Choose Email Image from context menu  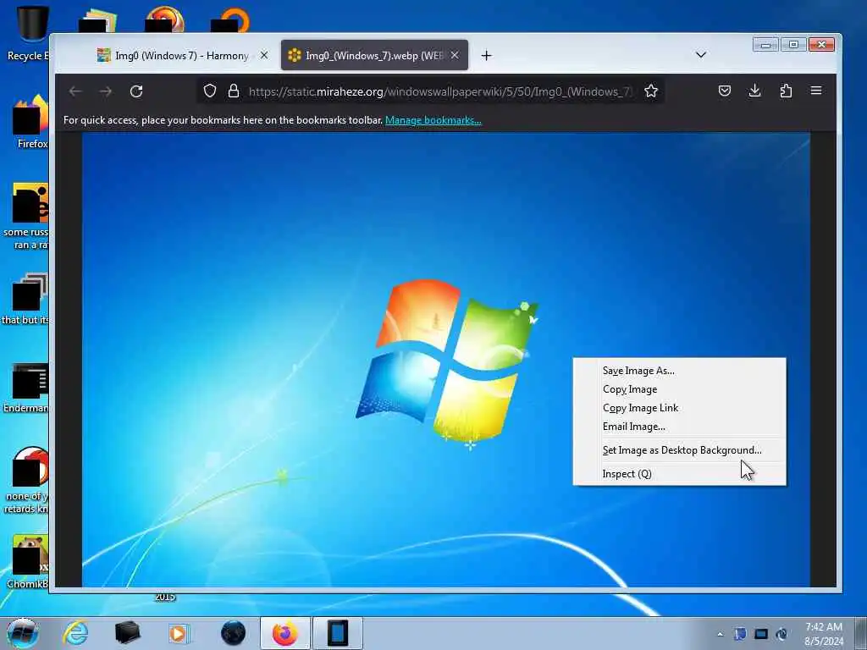(679, 427)
